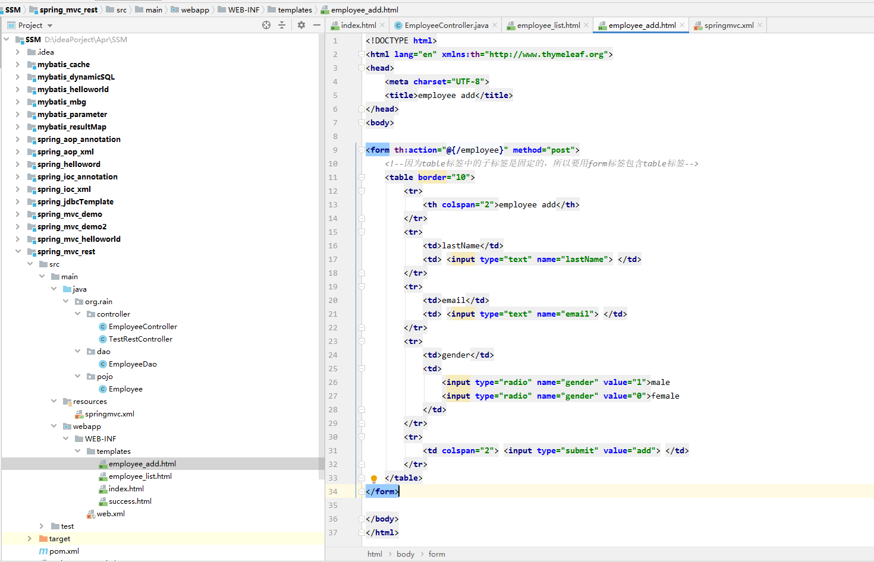
Task: Click spring_mvc_rest in navigation bar
Action: coord(68,10)
